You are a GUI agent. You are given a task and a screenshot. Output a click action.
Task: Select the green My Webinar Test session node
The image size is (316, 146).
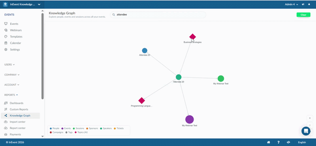tap(221, 79)
